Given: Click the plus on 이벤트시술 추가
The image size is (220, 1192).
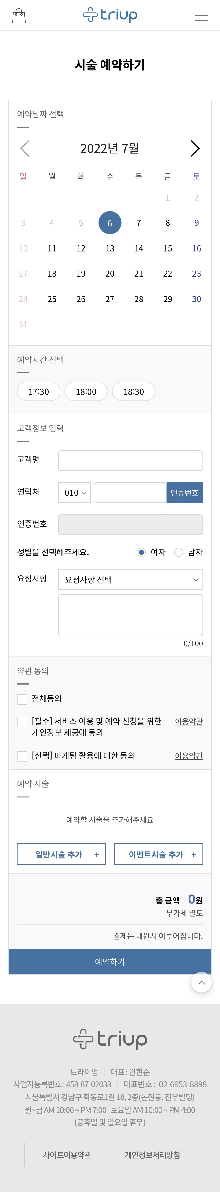Looking at the screenshot, I should pyautogui.click(x=194, y=855).
